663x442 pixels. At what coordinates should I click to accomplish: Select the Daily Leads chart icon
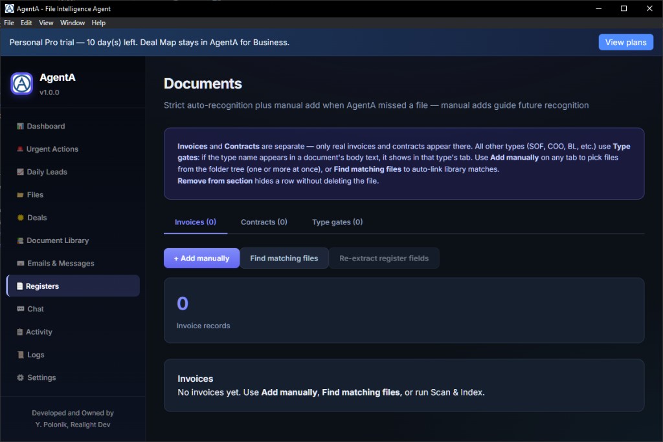pos(20,172)
